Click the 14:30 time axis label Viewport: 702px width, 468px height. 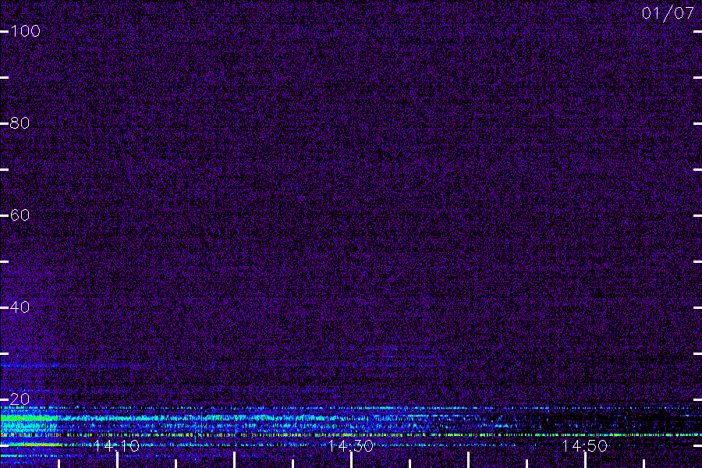pyautogui.click(x=350, y=445)
